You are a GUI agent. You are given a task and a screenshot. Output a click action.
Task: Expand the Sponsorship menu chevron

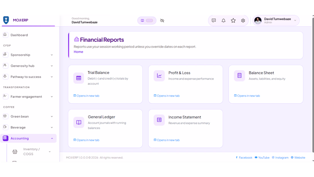click(x=52, y=55)
